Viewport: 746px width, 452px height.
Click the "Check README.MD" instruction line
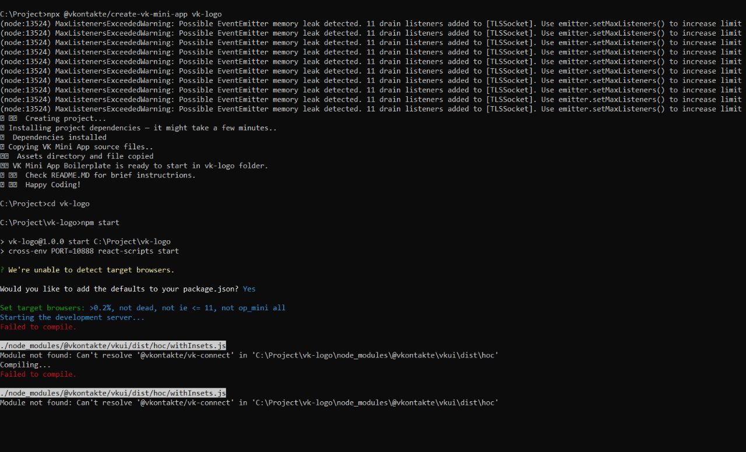pos(110,175)
